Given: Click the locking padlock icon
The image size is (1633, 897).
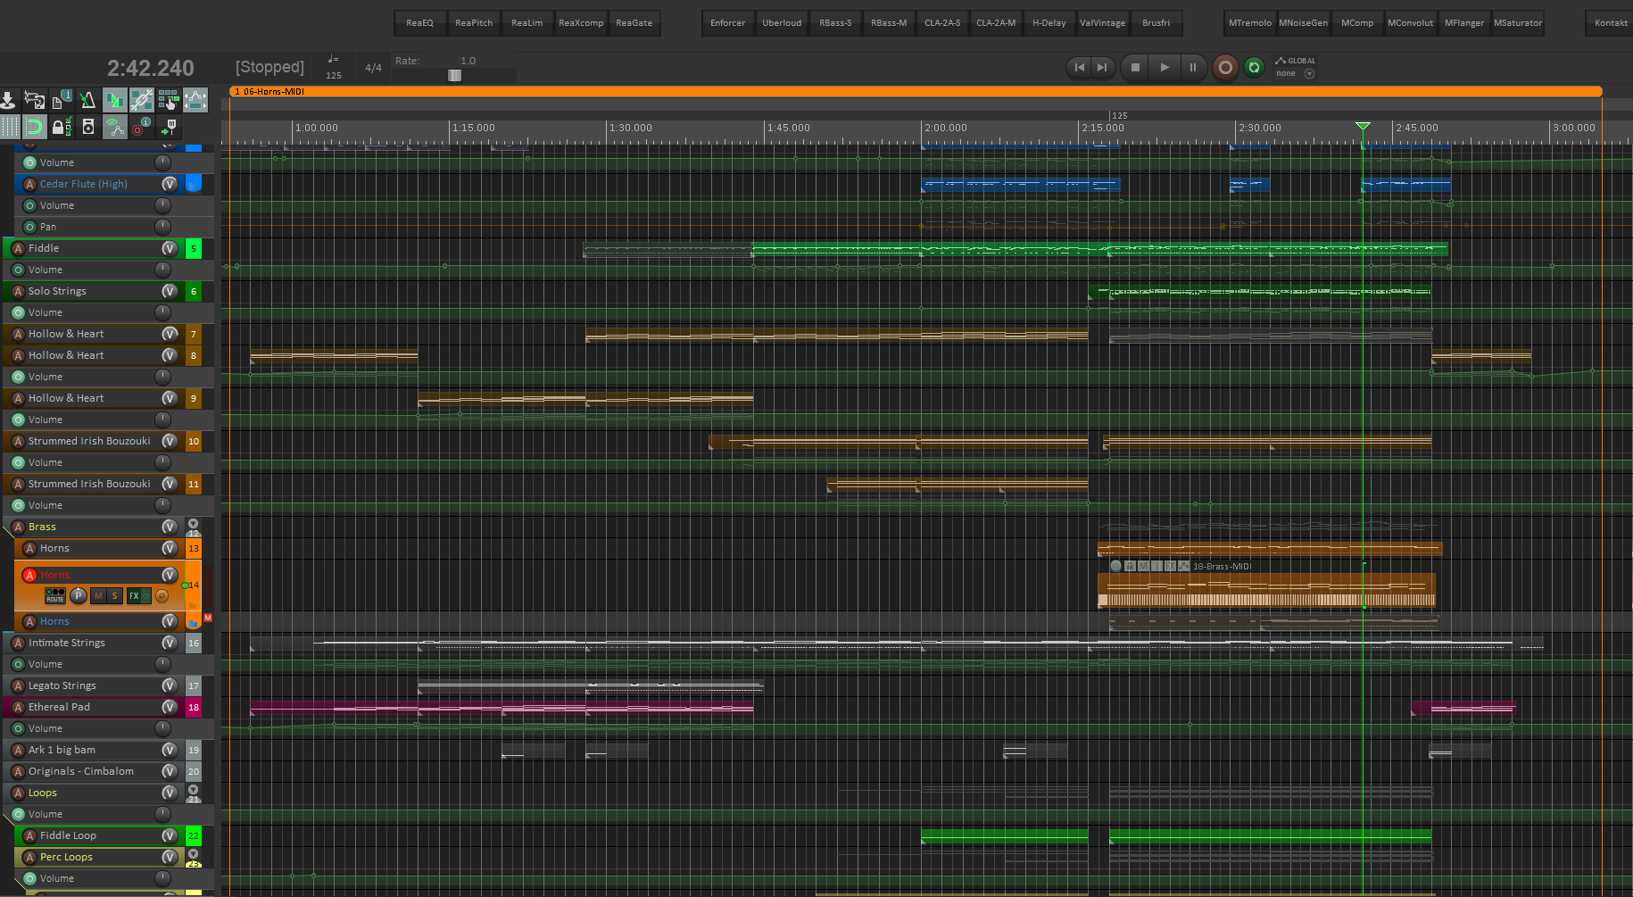Looking at the screenshot, I should (61, 127).
